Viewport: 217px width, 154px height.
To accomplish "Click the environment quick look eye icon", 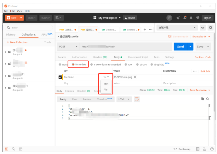I will point(203,28).
